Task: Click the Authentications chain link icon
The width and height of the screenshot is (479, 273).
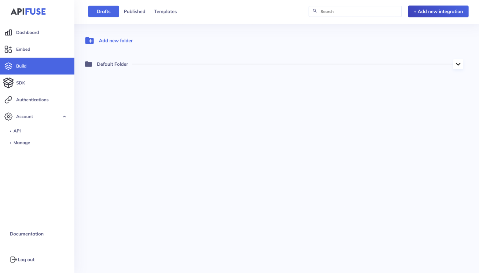Action: (8, 100)
